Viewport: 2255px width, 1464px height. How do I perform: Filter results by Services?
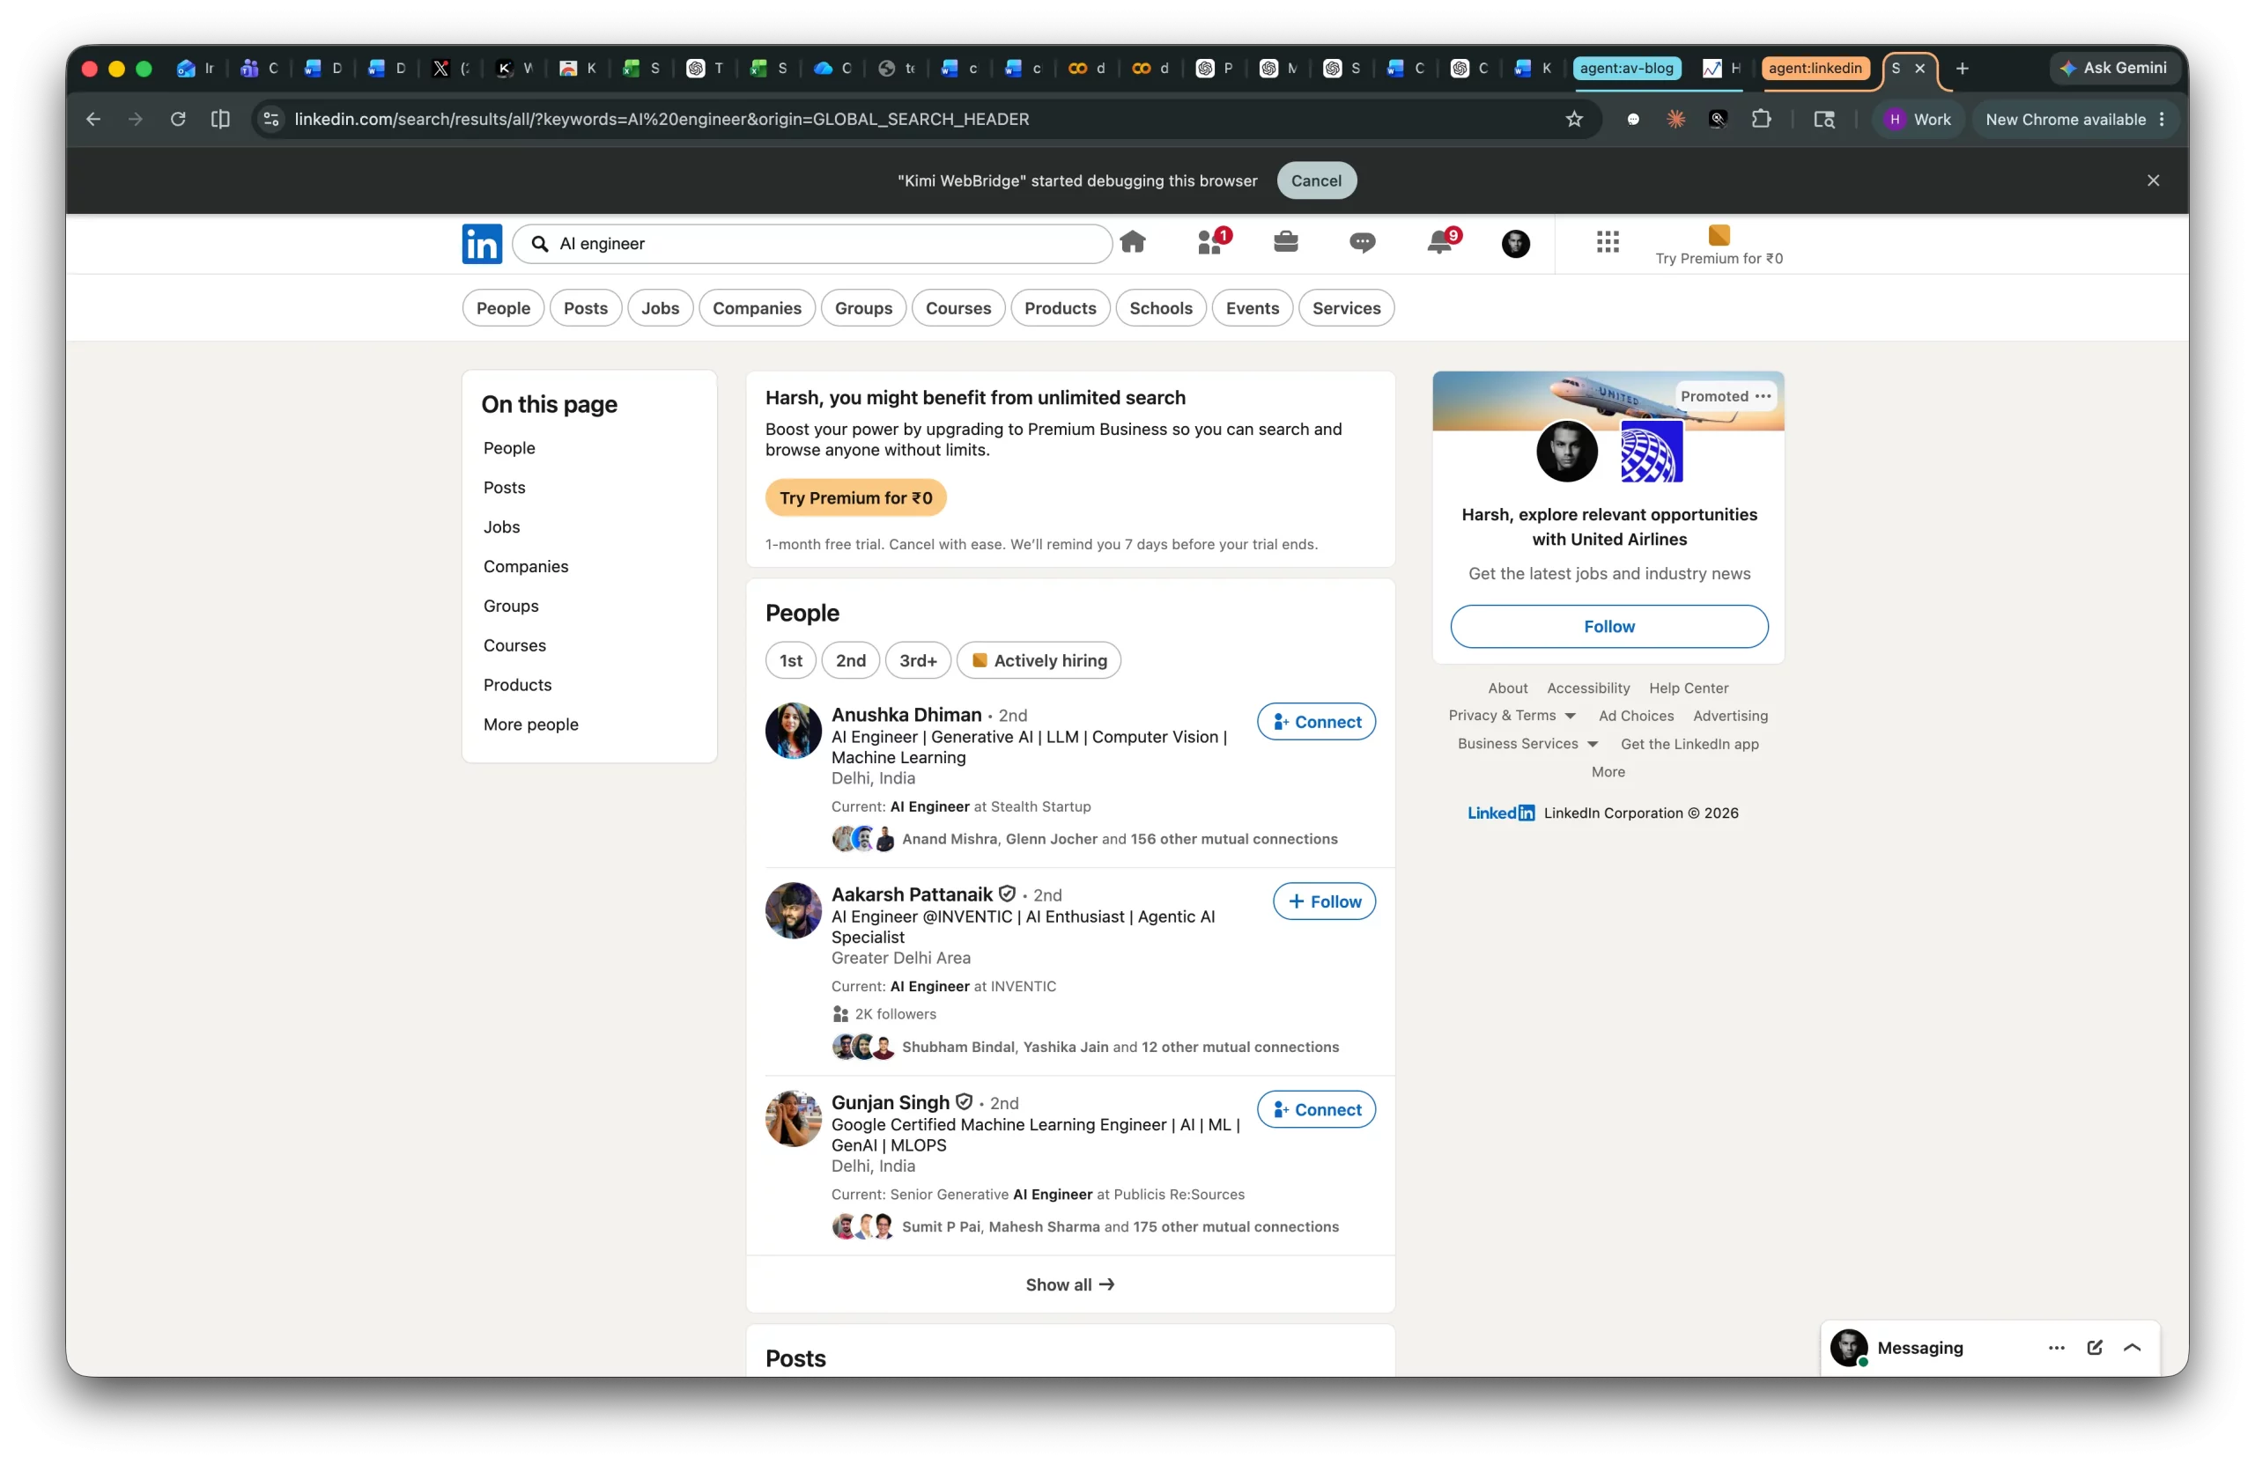click(1345, 308)
